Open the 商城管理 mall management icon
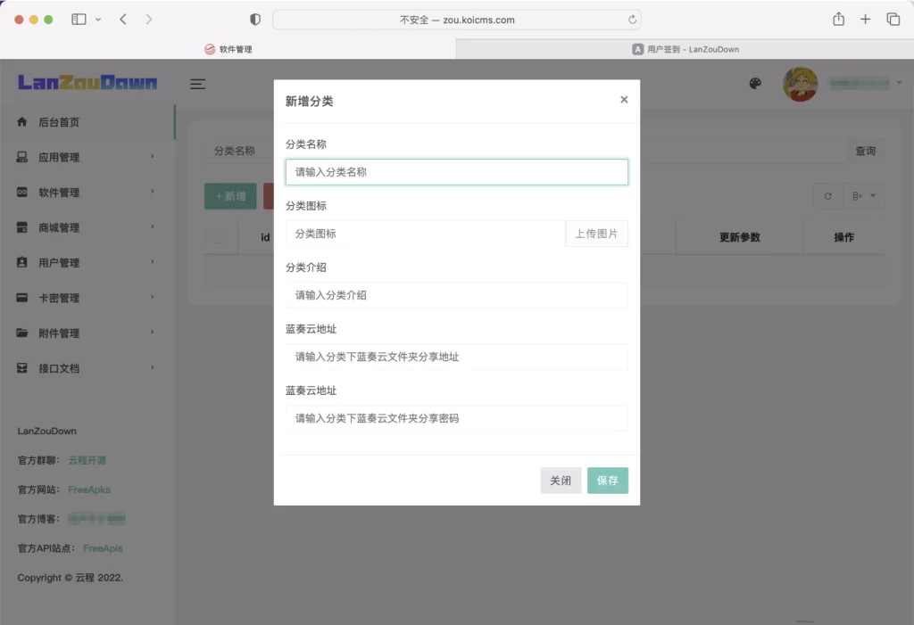 [23, 227]
